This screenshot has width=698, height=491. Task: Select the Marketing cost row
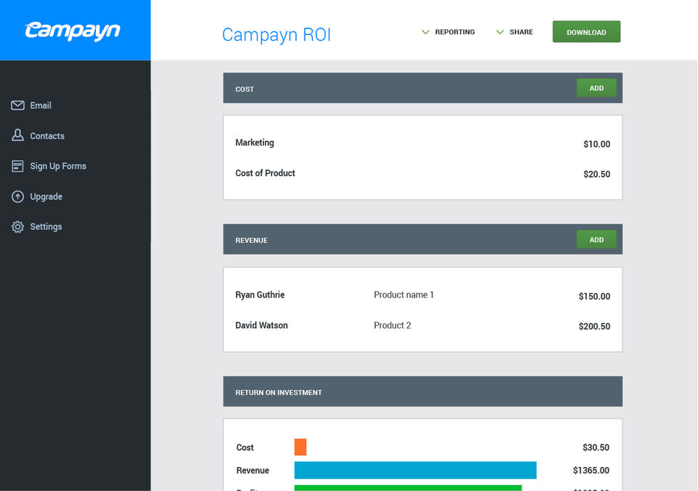click(422, 143)
